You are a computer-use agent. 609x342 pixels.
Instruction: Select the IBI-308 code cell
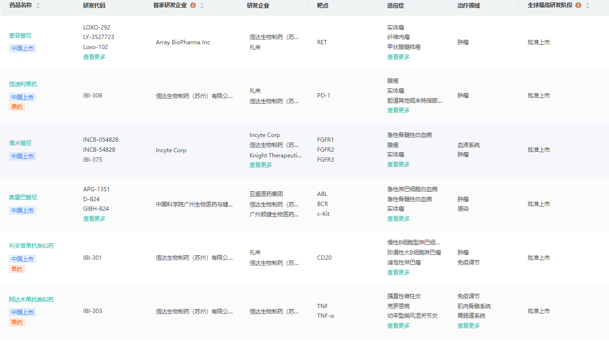pos(93,96)
